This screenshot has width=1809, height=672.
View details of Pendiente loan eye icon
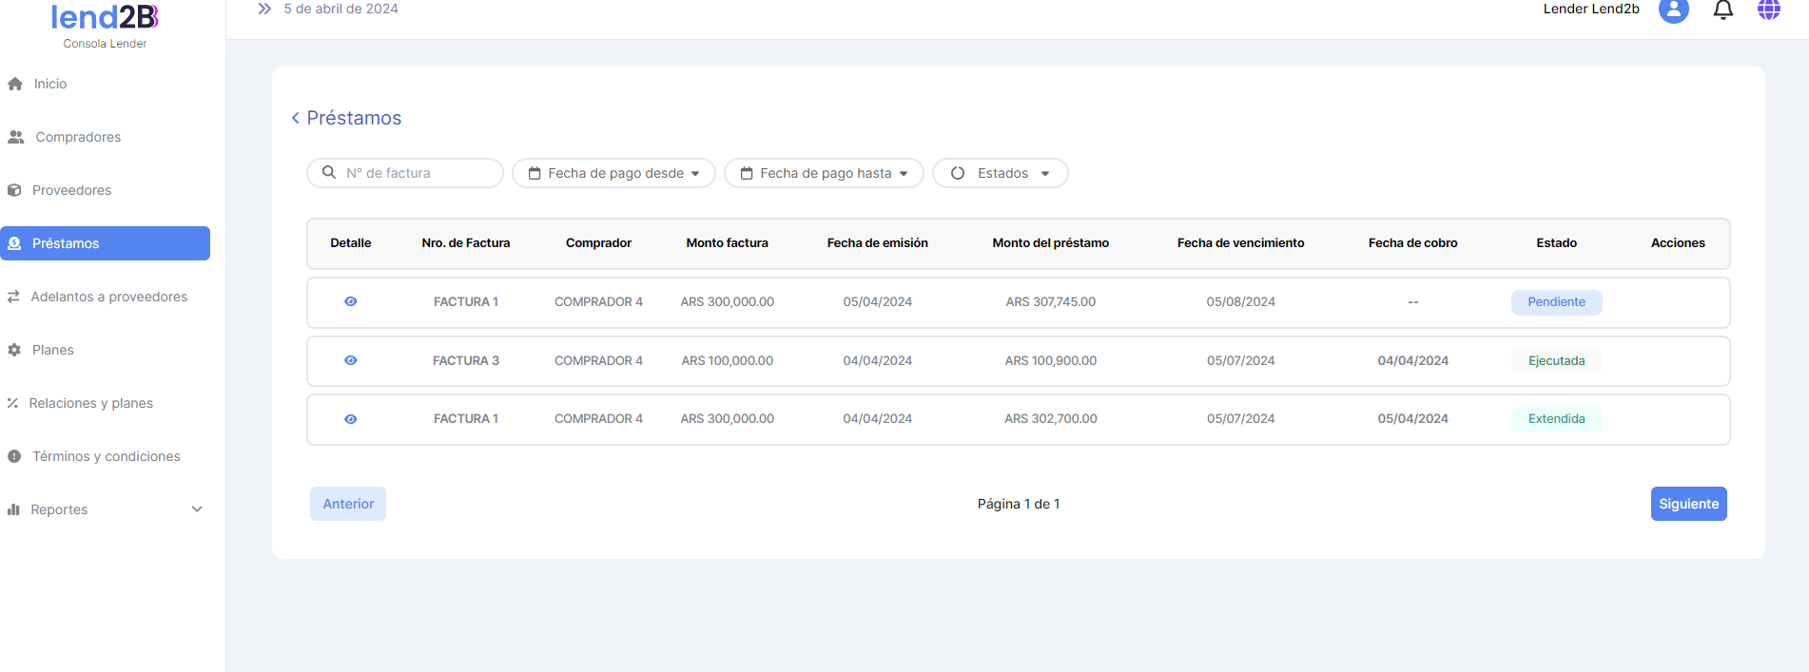tap(351, 301)
